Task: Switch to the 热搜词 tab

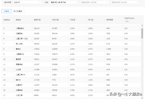Action: tap(7, 11)
